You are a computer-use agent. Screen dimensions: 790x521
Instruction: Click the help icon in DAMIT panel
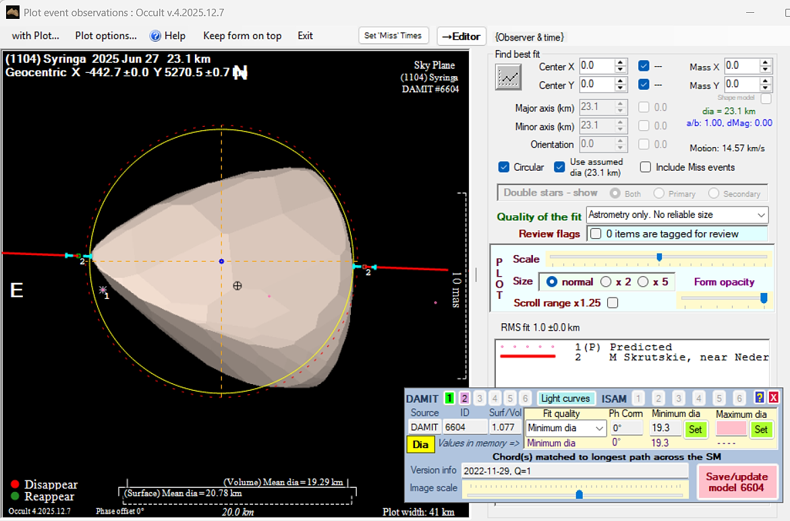[x=760, y=398]
